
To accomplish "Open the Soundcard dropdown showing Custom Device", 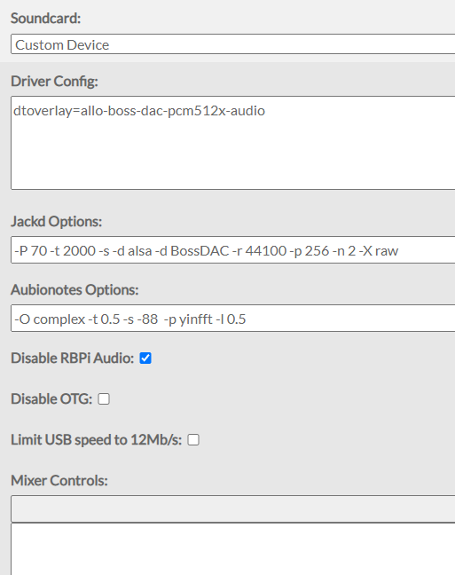I will click(233, 44).
